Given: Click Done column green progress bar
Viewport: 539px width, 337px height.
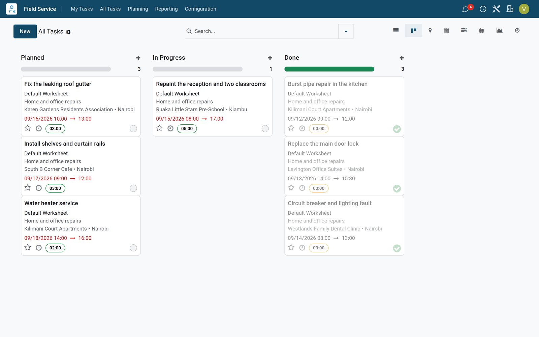Looking at the screenshot, I should (x=329, y=69).
